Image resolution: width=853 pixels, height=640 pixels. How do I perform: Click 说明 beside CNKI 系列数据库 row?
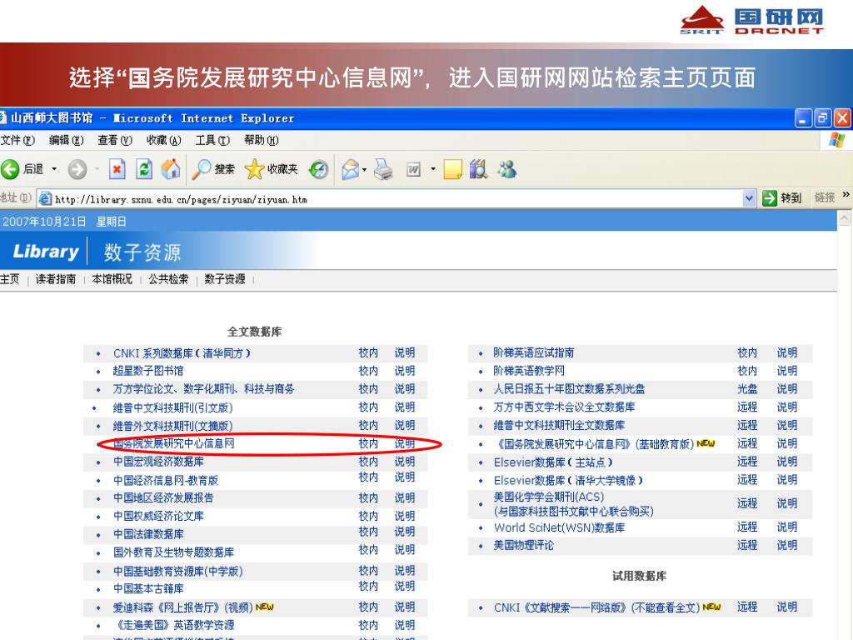click(405, 352)
